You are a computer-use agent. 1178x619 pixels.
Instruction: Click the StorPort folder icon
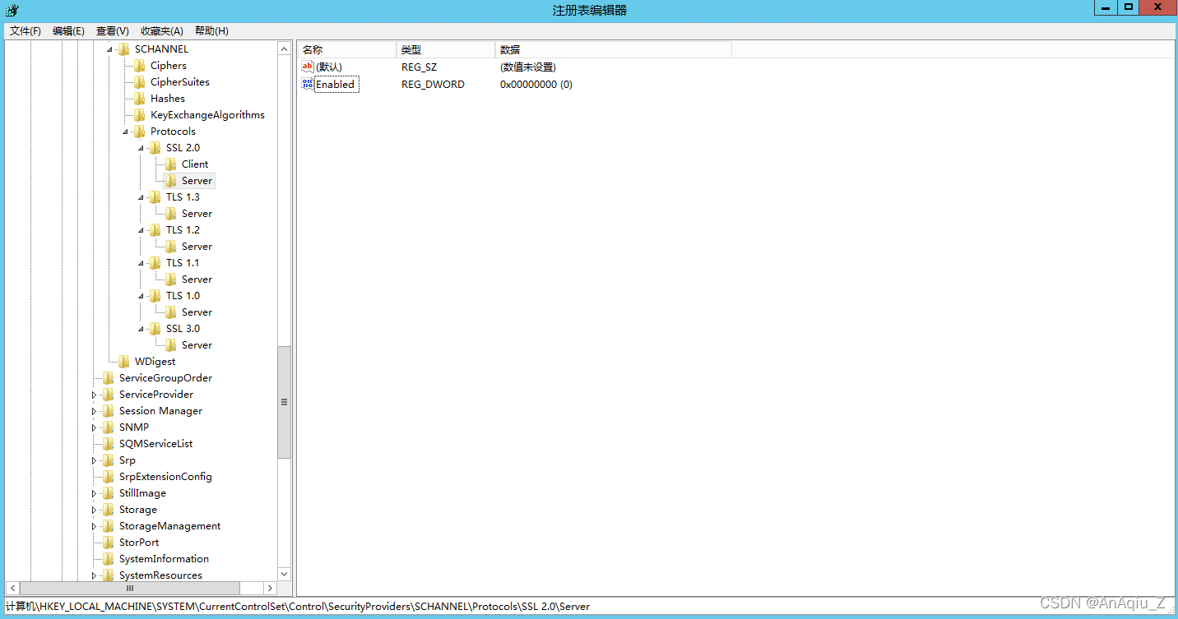point(108,543)
